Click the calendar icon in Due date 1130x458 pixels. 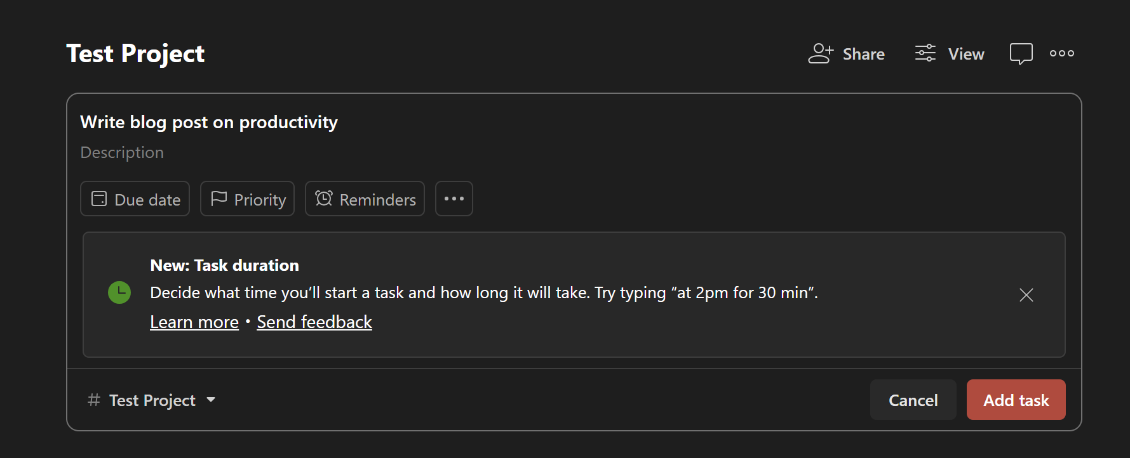click(99, 199)
